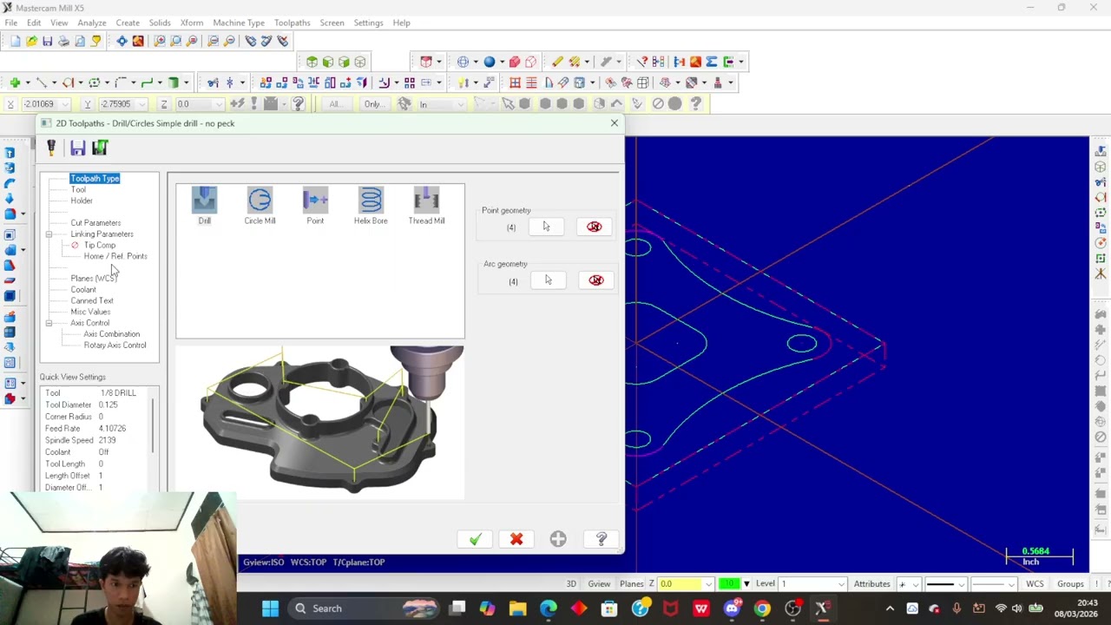Viewport: 1111px width, 625px height.
Task: Click the blue Sigma statistics toolbar icon
Action: point(712,62)
